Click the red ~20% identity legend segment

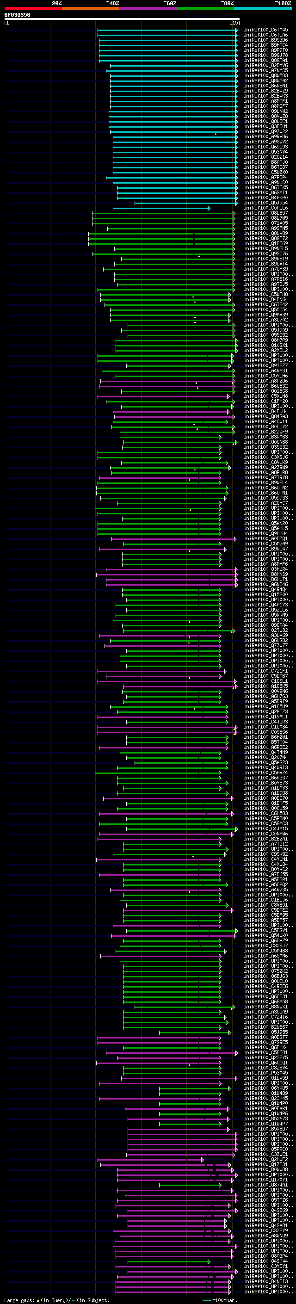(33, 8)
